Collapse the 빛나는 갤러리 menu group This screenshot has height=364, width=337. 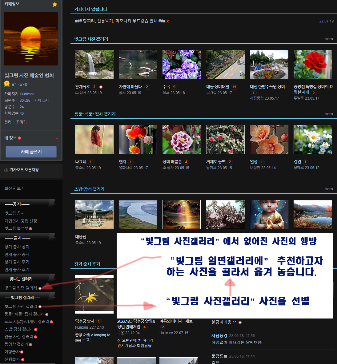[x=54, y=279]
